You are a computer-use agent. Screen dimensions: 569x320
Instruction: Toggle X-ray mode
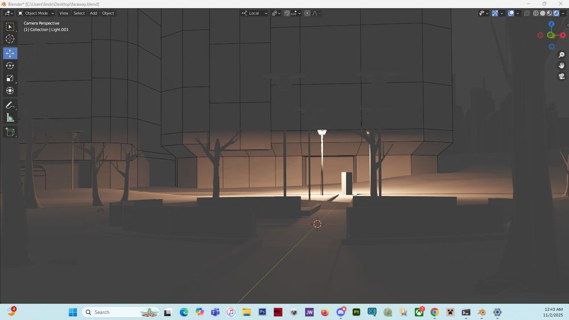pos(527,13)
